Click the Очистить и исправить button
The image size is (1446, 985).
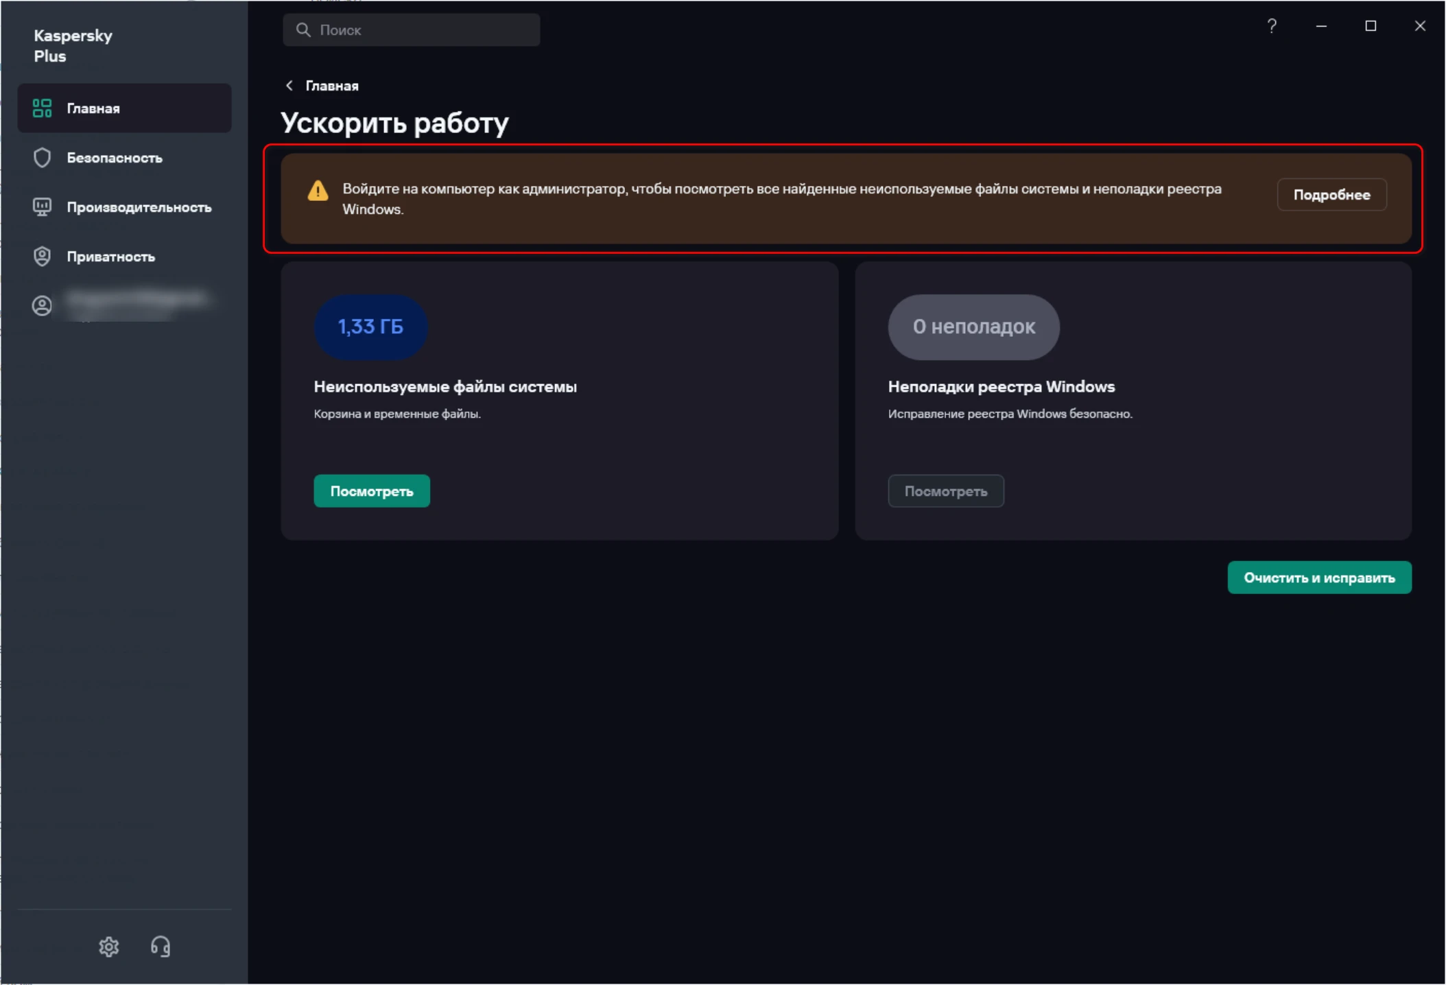(1319, 578)
